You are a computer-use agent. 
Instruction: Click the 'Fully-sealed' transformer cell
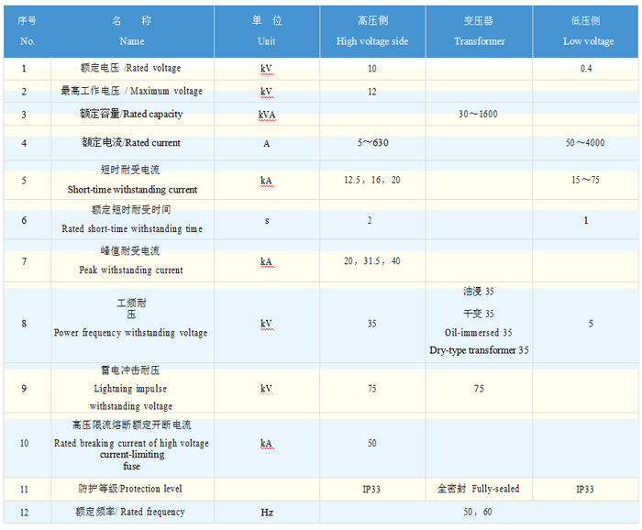click(478, 489)
